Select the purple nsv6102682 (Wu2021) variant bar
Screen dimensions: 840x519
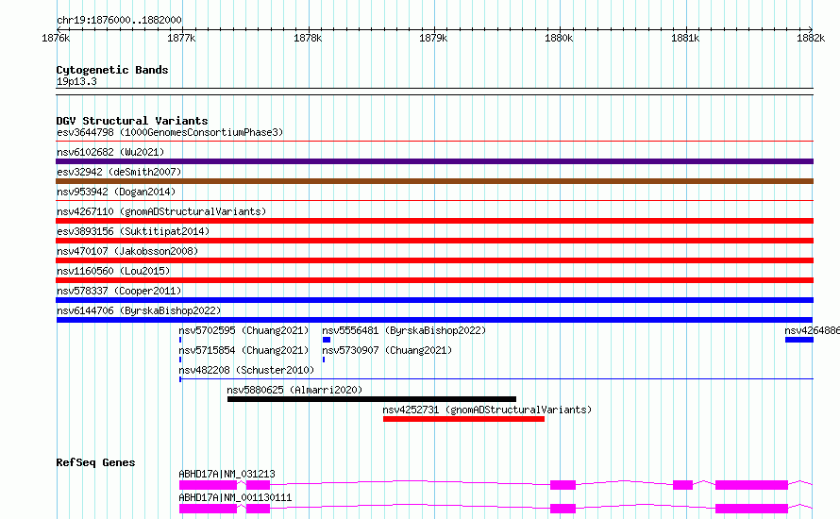434,161
